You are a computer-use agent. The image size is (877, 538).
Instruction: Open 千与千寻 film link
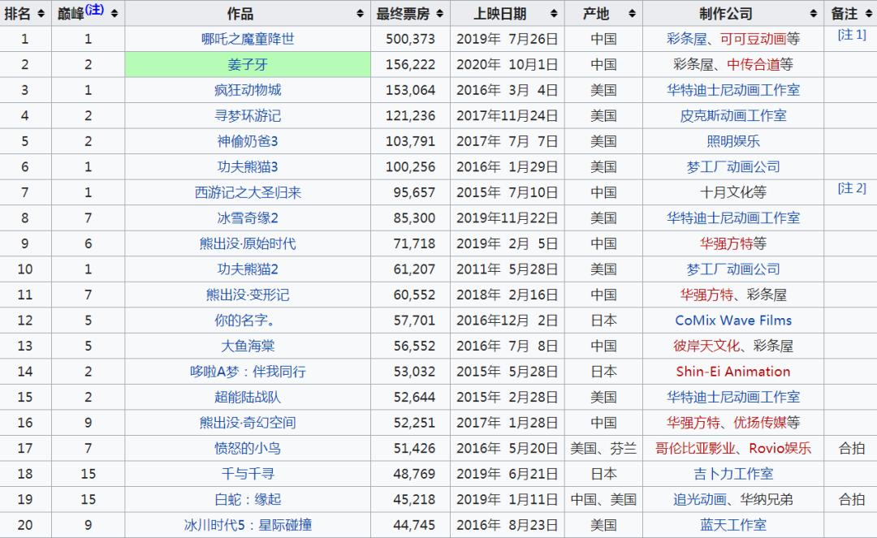(248, 474)
